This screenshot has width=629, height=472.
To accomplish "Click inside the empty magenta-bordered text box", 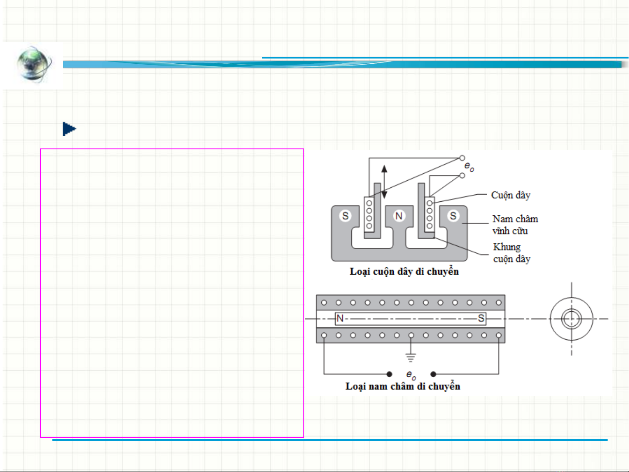I will coord(172,293).
